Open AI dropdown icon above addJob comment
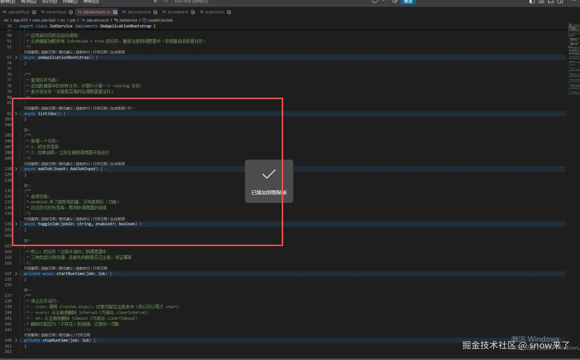Screen dimensions: 580x360 point(27,130)
